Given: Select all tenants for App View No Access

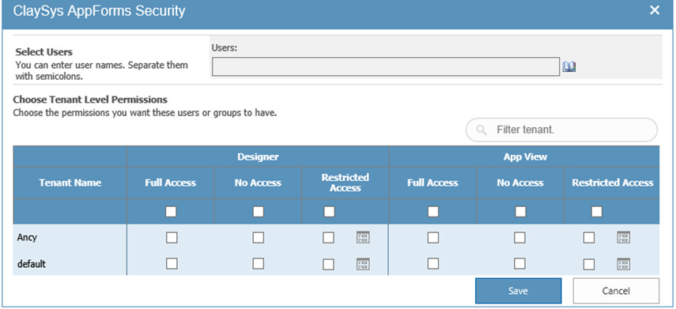Looking at the screenshot, I should click(x=520, y=212).
